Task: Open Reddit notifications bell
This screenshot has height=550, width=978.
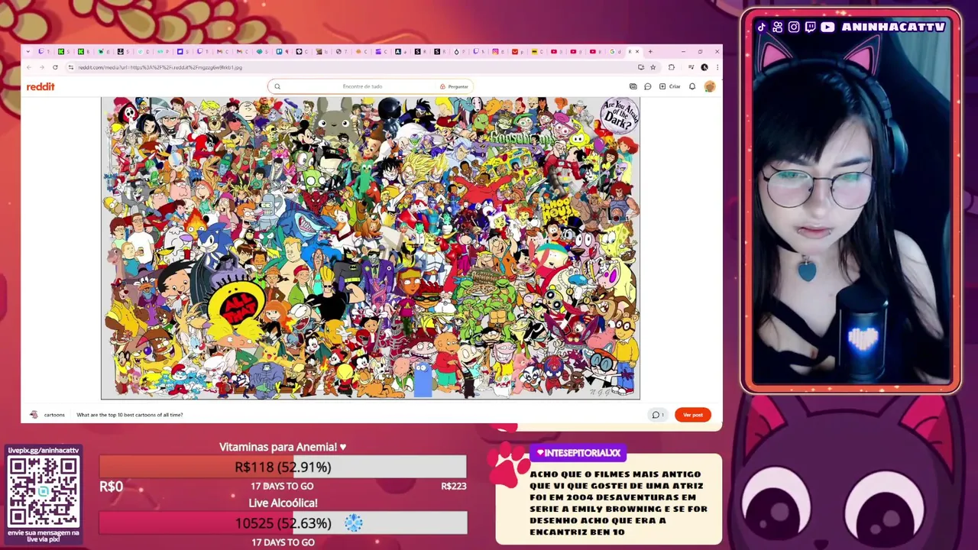Action: click(692, 86)
